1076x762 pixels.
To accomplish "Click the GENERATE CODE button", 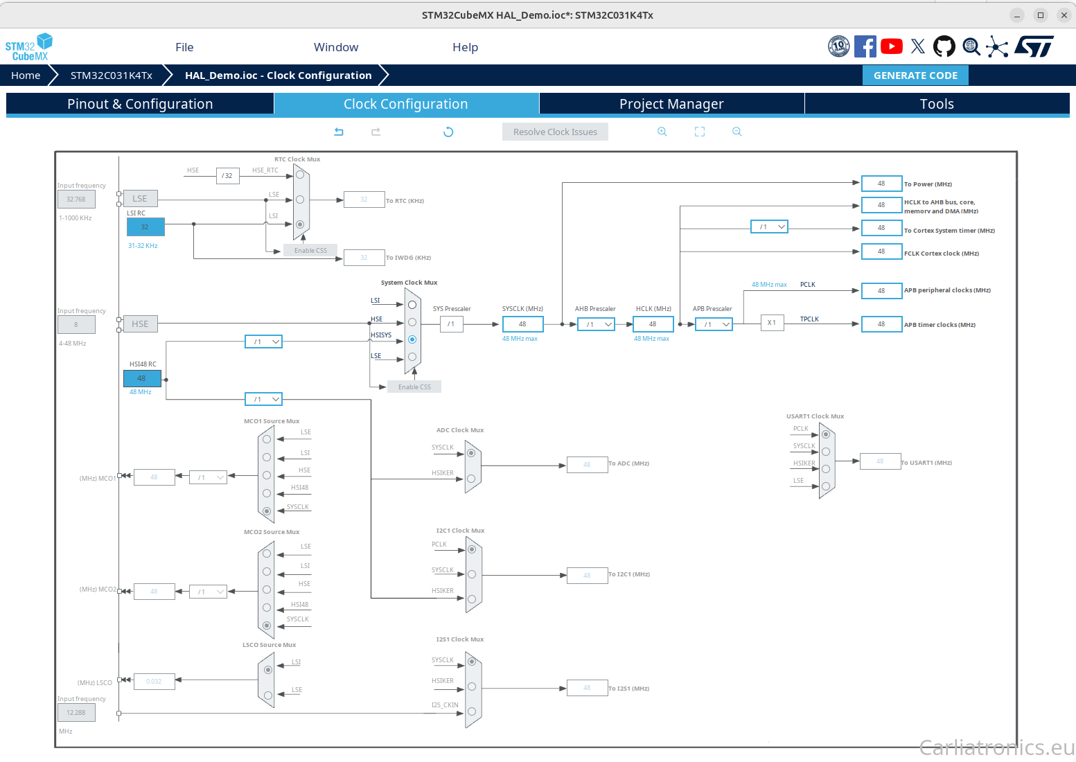I will (915, 76).
